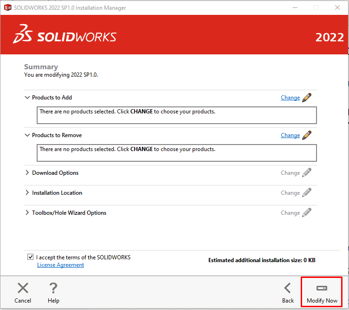Viewport: 349px width, 310px height.
Task: Click Estimated additional installation size text
Action: click(x=262, y=260)
